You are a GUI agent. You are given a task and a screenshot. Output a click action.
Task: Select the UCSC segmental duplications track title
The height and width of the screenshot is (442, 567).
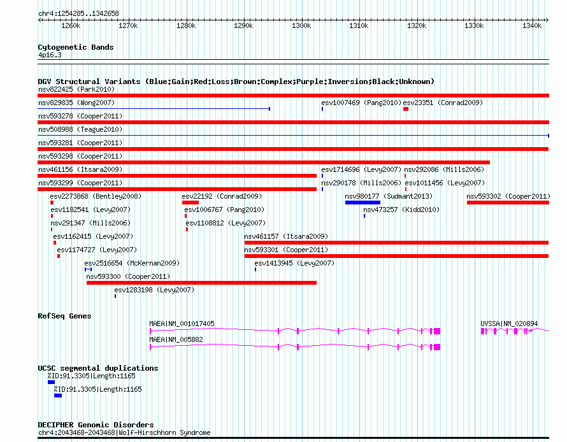[98, 368]
